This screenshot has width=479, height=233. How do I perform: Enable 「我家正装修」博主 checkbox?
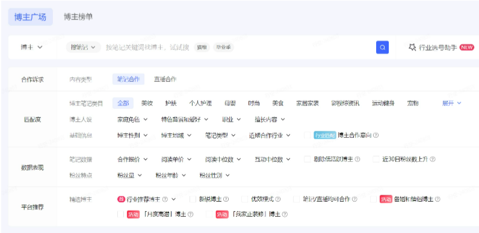209,215
